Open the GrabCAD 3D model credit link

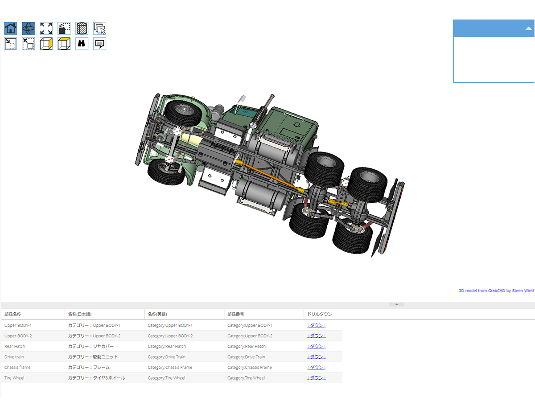click(x=497, y=291)
